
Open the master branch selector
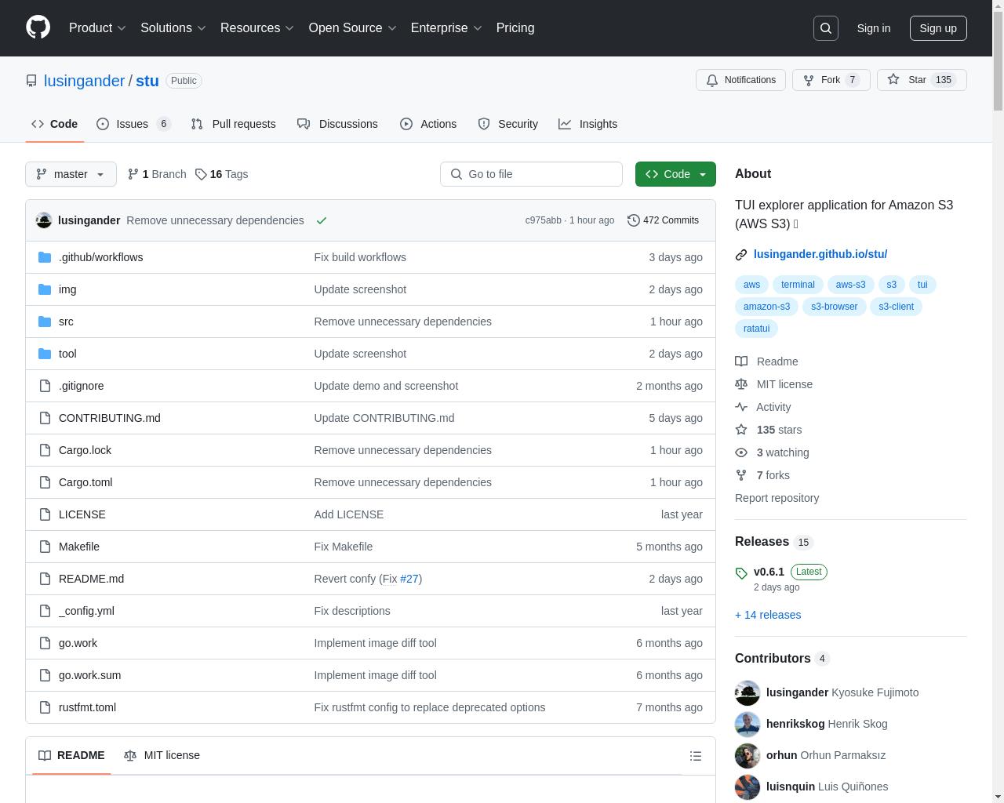(71, 174)
